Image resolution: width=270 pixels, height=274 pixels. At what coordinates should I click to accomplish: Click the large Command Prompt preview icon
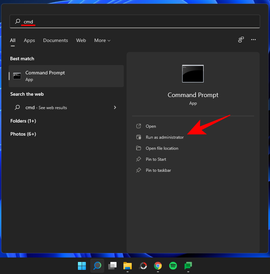(x=193, y=74)
